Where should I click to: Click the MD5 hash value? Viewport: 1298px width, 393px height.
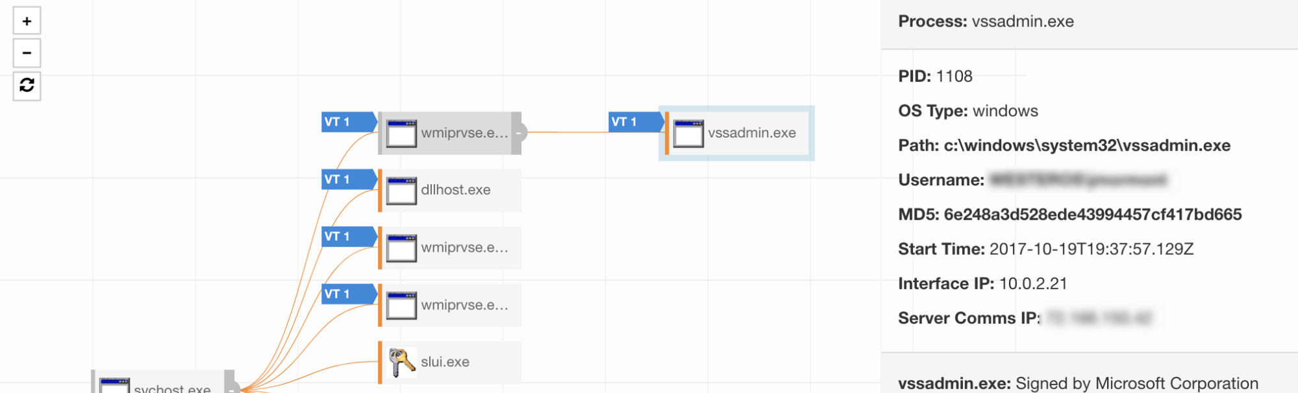(1092, 215)
